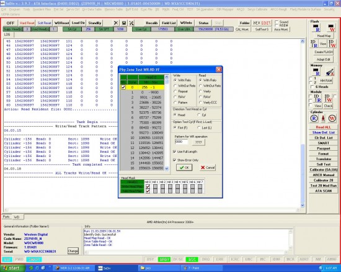The width and height of the screenshot is (341, 272).
Task: Click the Pattern for WR operation field
Action: [x=182, y=142]
